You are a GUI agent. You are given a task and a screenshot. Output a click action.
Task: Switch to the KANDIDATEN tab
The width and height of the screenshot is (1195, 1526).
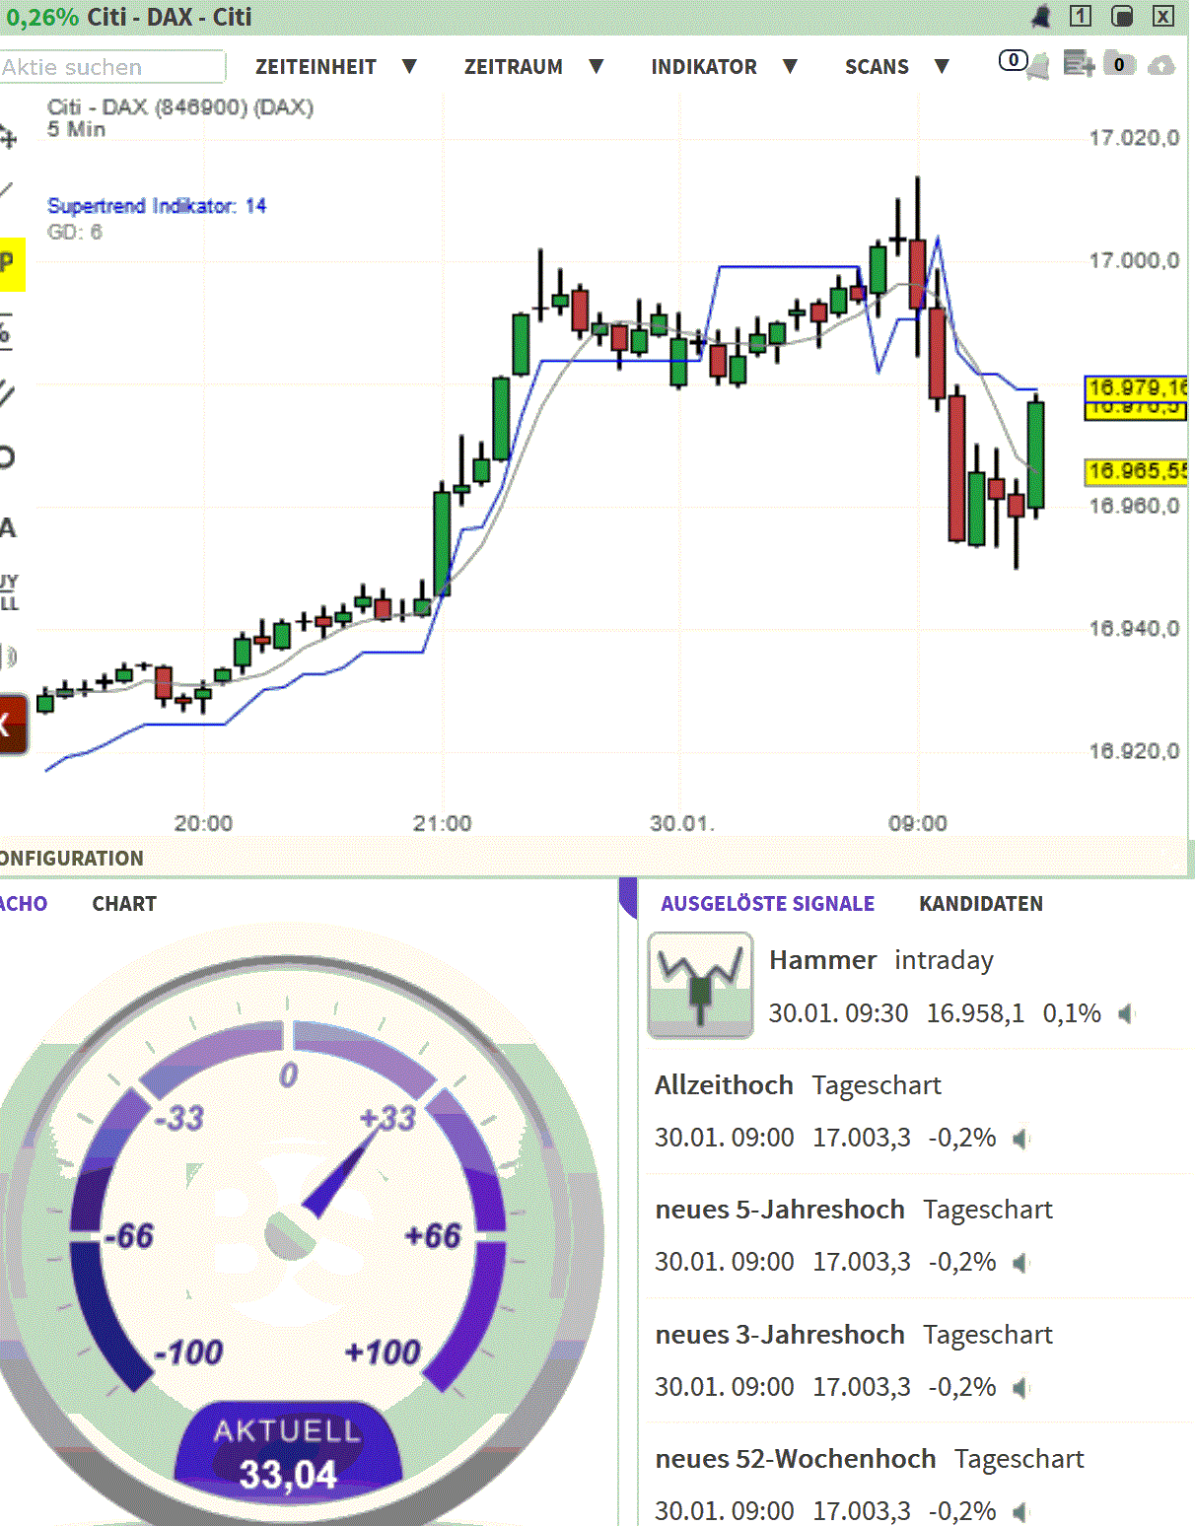pyautogui.click(x=981, y=903)
